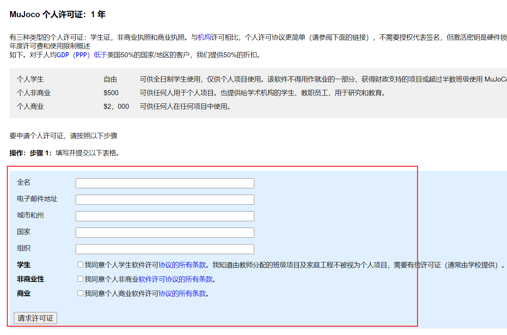Open the GDP（PPP）link
The image size is (507, 335).
coord(73,55)
